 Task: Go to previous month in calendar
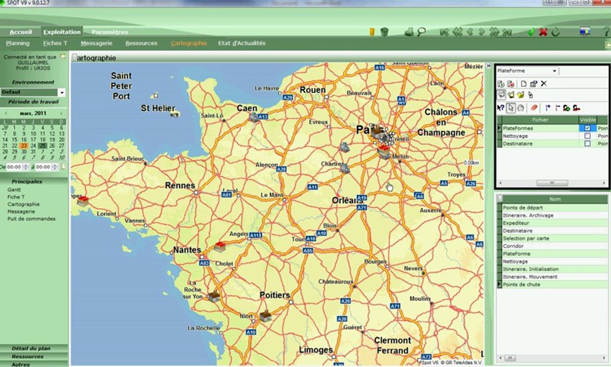click(6, 113)
